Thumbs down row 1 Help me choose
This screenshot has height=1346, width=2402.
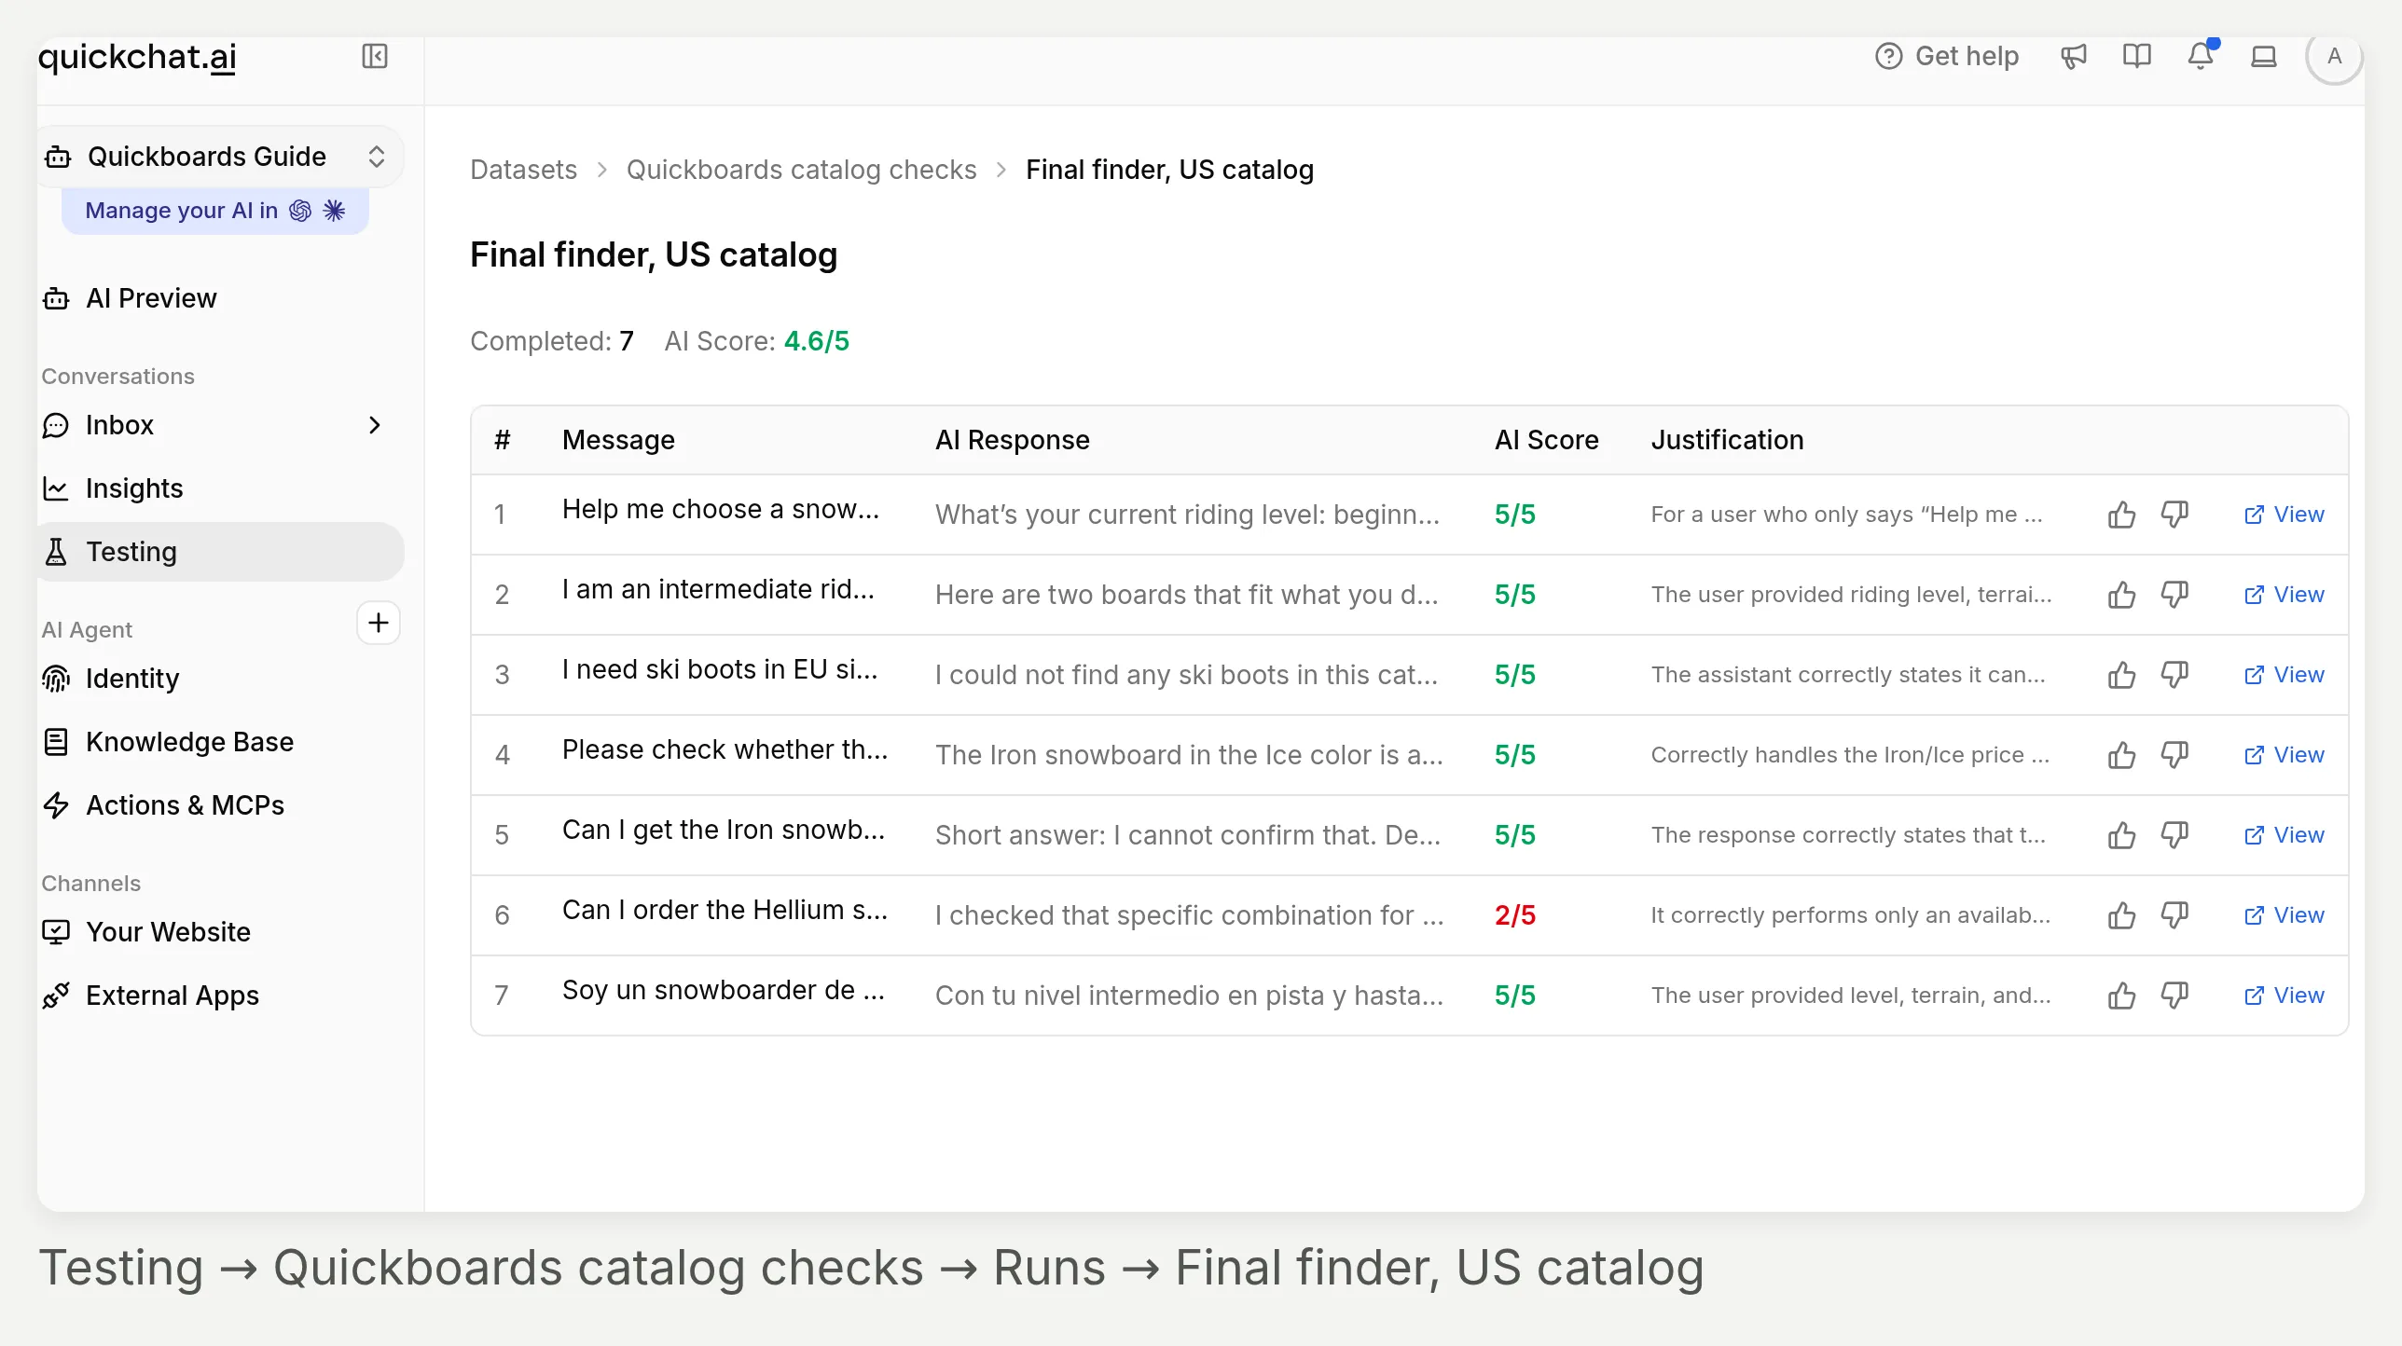click(x=2174, y=515)
